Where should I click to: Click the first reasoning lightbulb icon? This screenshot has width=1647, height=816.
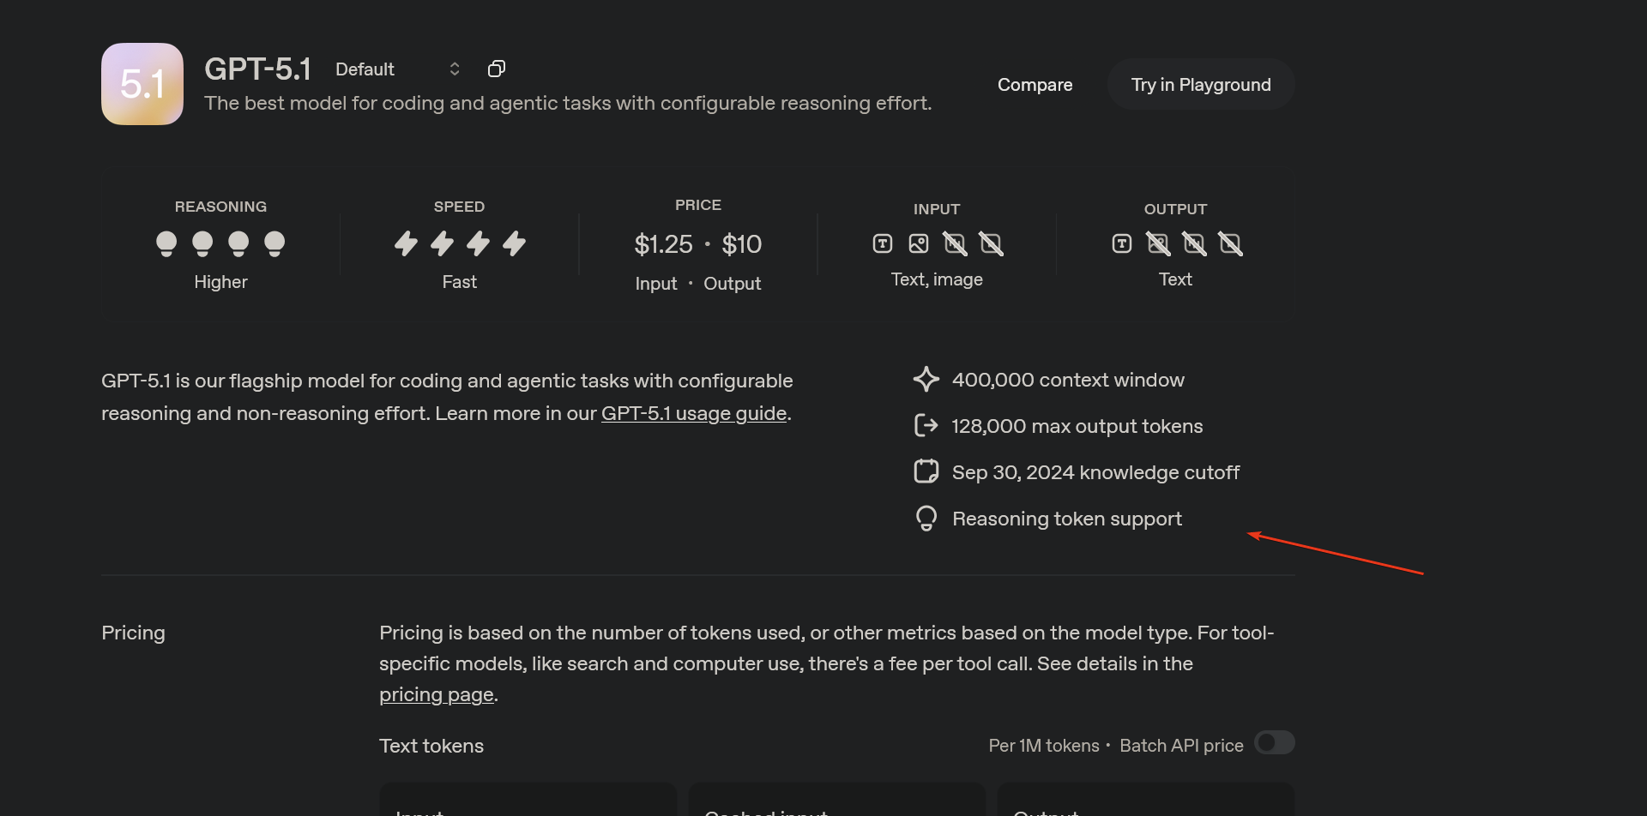[x=166, y=243]
